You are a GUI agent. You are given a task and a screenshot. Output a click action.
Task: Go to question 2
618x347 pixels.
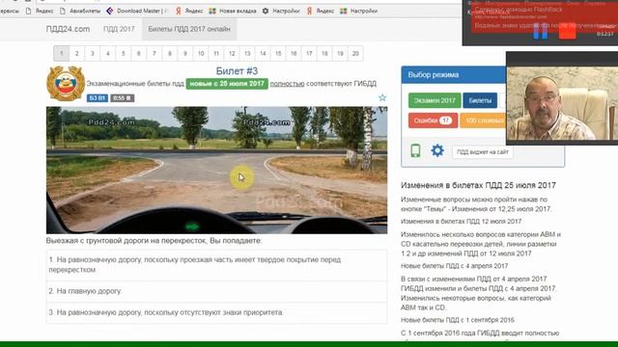point(77,54)
